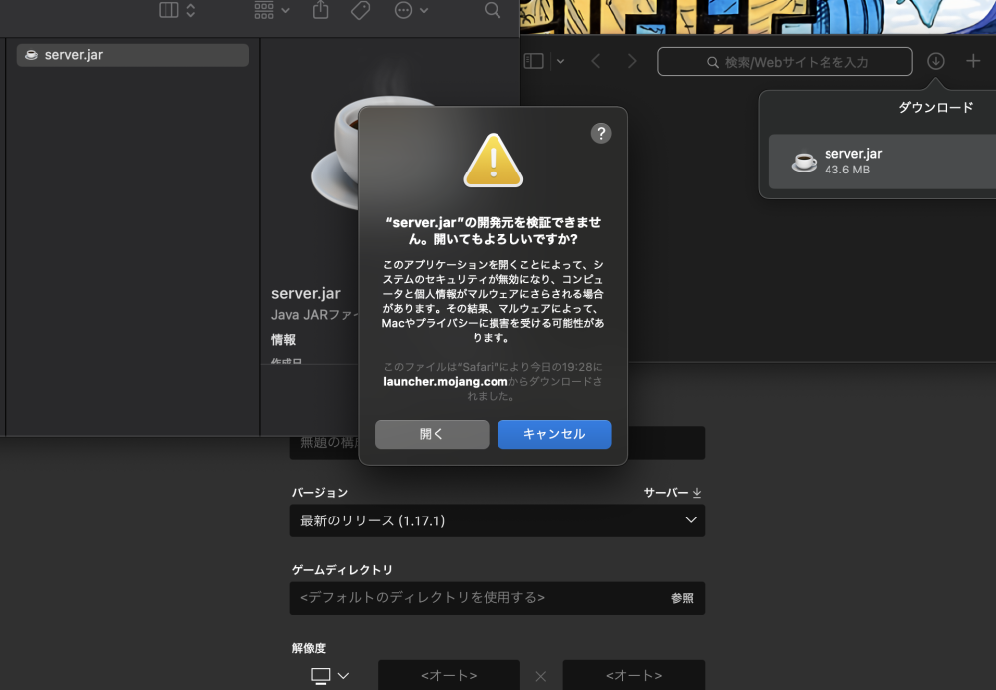This screenshot has width=996, height=690.
Task: Click the server.jar name in Finder preview
Action: (305, 293)
